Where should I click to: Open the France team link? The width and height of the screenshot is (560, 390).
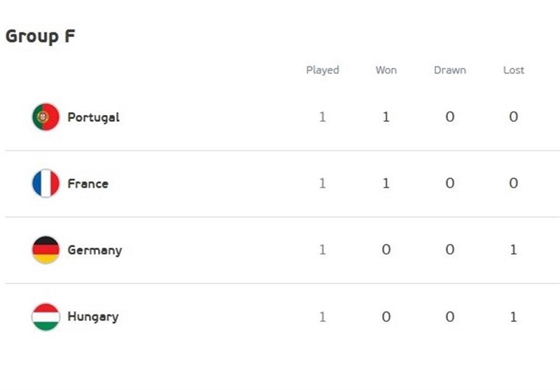click(87, 183)
